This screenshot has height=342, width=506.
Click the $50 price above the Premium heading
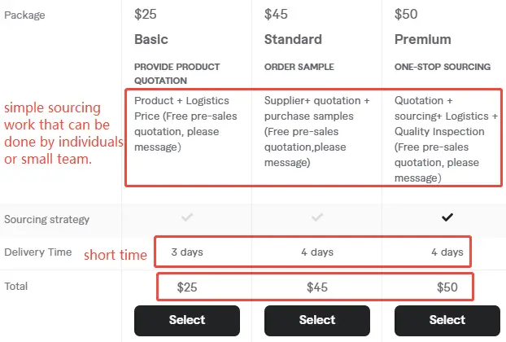point(406,14)
